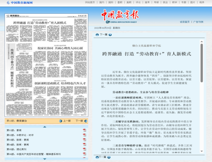212x162 pixels.
Task: Click article title 跨界融通 打造劳动教育+育人新模式
Action: 147,54
